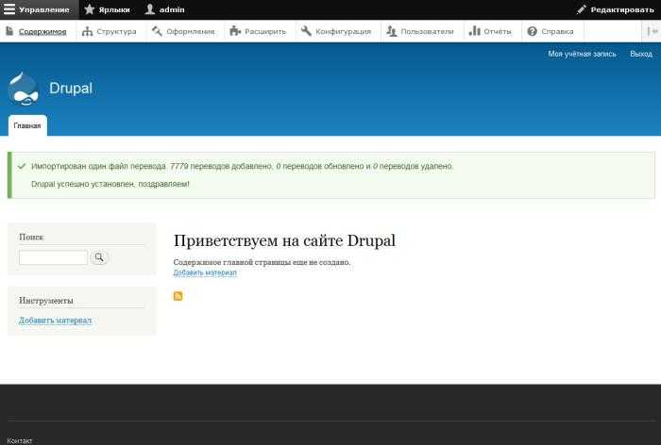
Task: Click Моя учётная запись link
Action: coord(583,54)
